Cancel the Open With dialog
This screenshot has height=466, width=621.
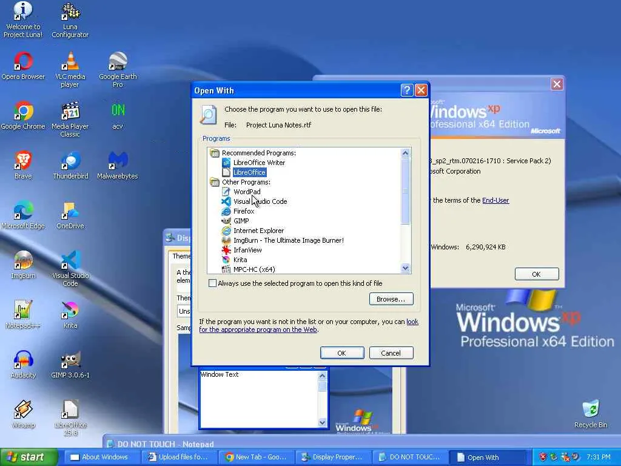pos(391,353)
